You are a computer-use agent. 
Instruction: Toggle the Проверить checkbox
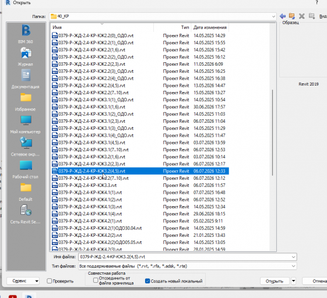click(50, 281)
